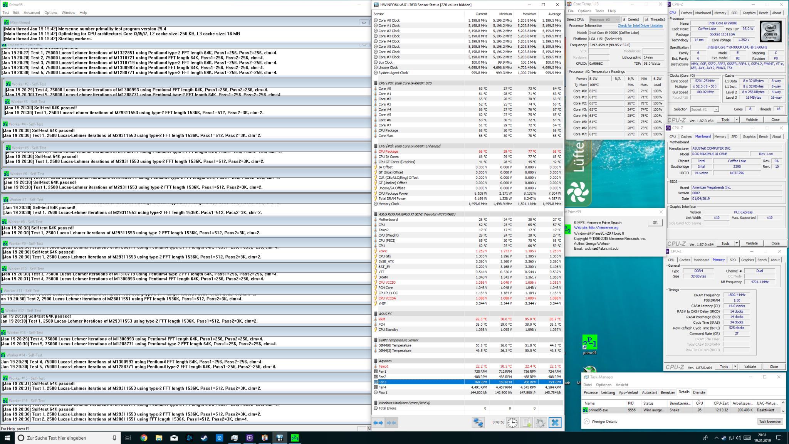Click Windows Start button
This screenshot has height=444, width=789.
tap(7, 438)
